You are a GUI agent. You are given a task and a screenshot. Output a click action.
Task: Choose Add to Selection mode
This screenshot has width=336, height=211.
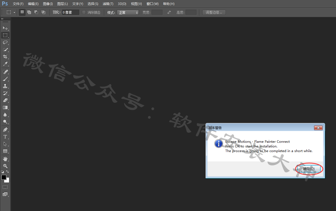[x=29, y=12]
